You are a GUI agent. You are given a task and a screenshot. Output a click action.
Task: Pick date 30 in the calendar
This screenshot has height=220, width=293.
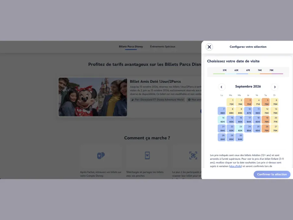click(x=239, y=137)
